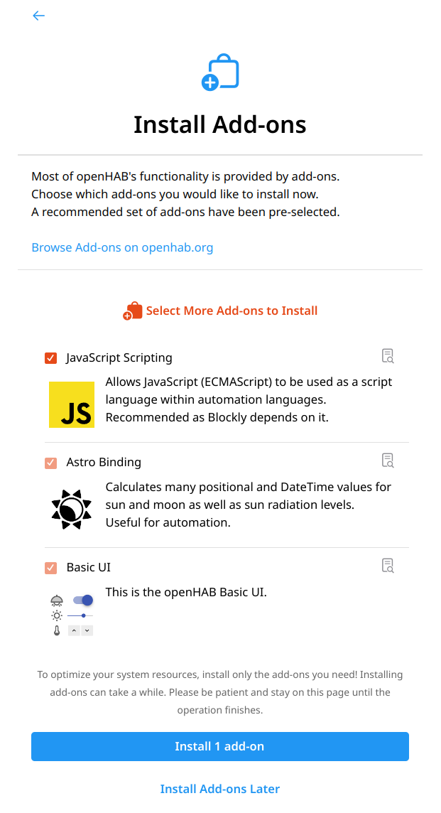Image resolution: width=441 pixels, height=813 pixels.
Task: Toggle the Basic UI checkbox
Action: pos(50,568)
